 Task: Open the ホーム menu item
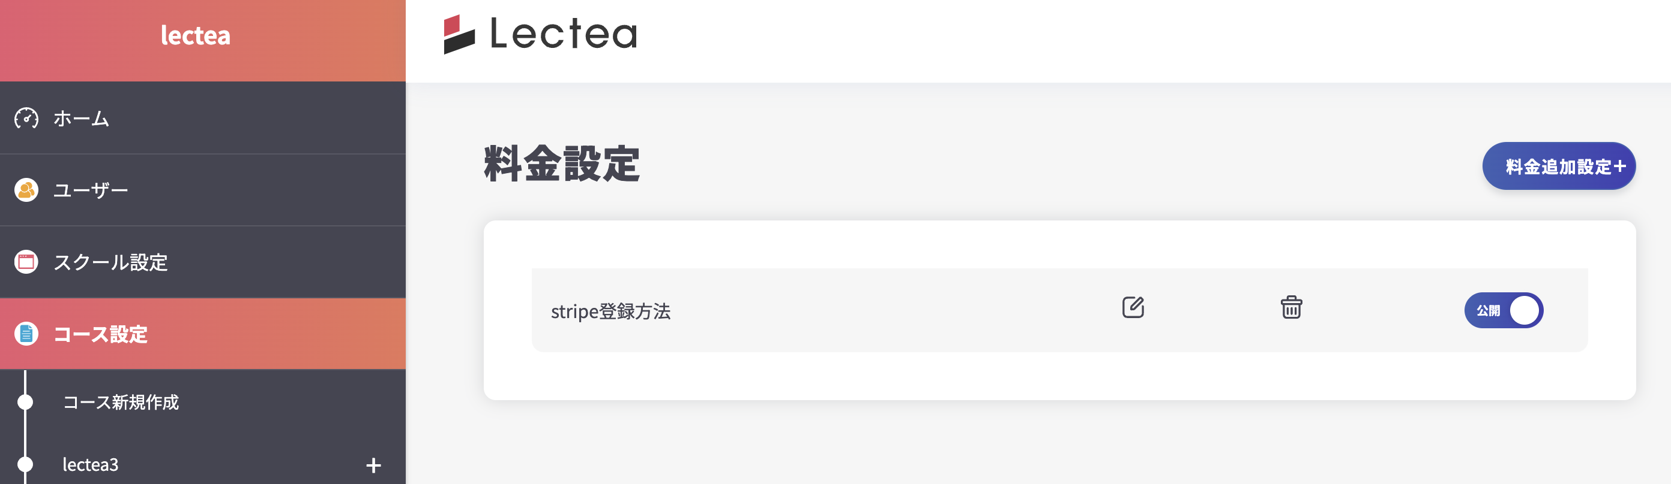81,119
